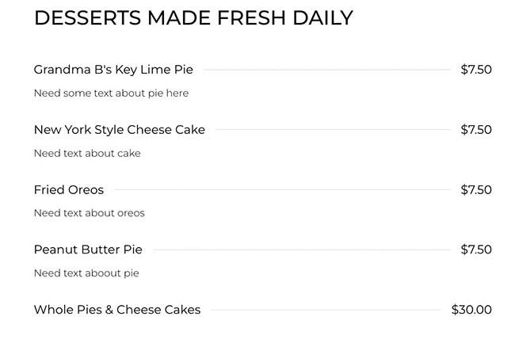515x347 pixels.
Task: Click the price next to Fried Oreos
Action: point(476,190)
